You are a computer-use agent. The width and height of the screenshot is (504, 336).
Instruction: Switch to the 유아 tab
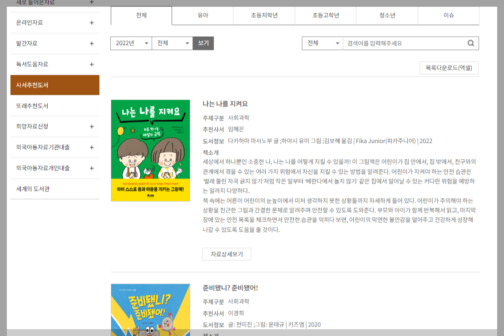203,15
